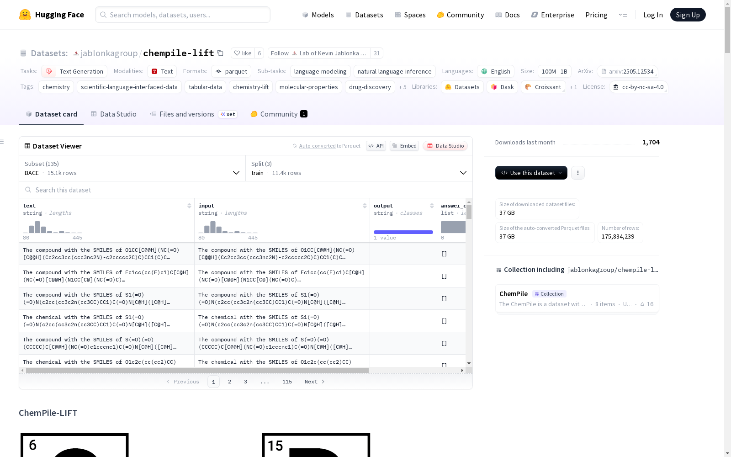This screenshot has width=731, height=457.
Task: Focus the Search models, datasets, users field
Action: click(x=183, y=15)
